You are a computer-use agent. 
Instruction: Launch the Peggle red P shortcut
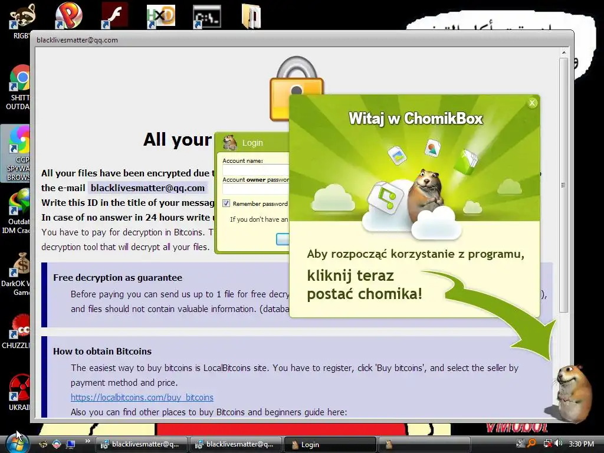(68, 16)
